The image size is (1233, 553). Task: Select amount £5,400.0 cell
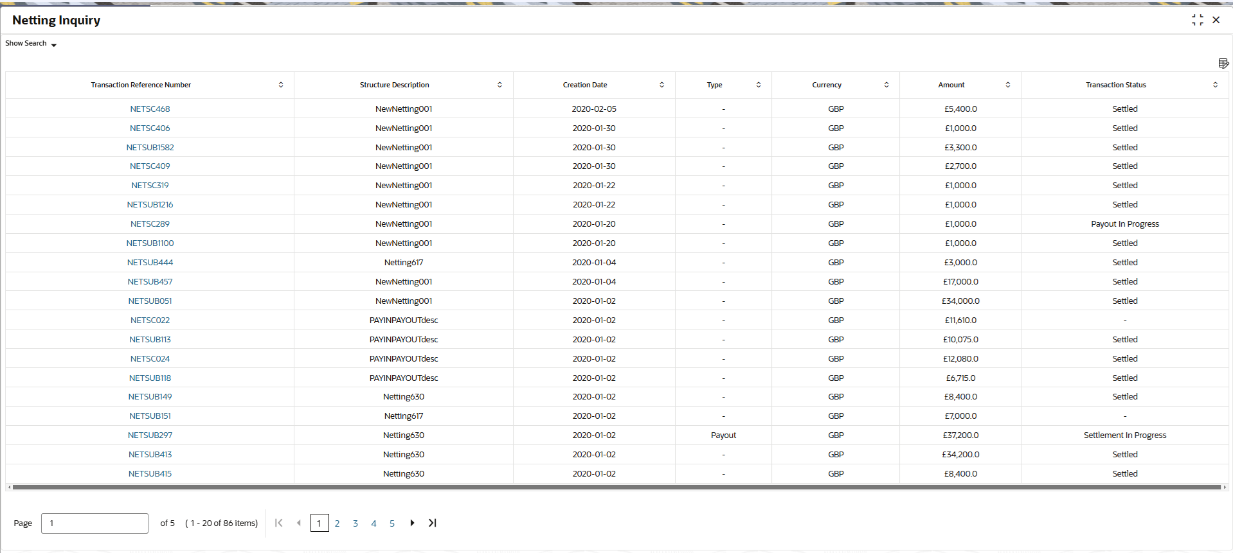coord(960,109)
